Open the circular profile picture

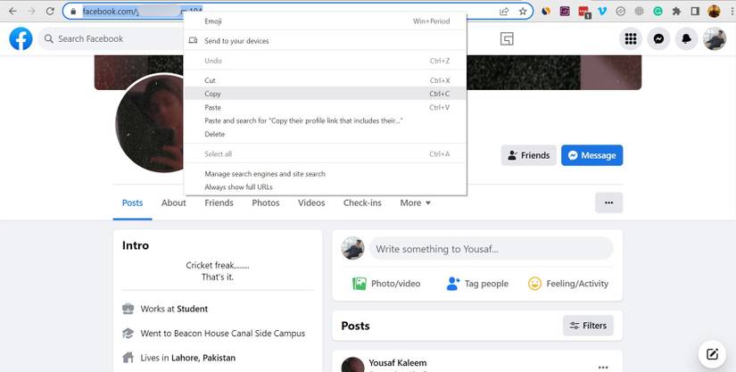[x=149, y=123]
